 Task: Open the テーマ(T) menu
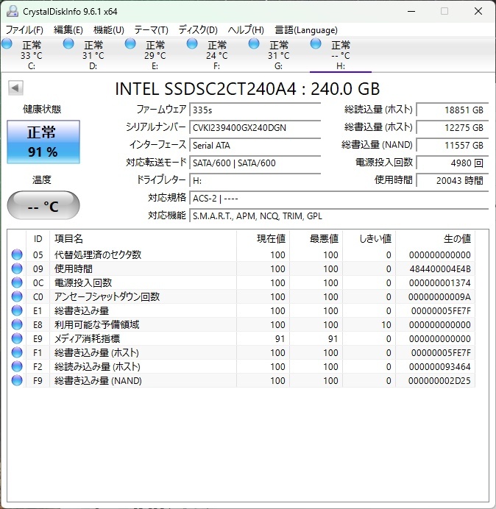152,30
